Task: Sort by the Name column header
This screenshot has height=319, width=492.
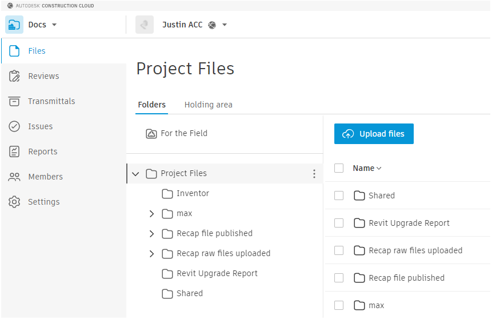Action: (367, 168)
